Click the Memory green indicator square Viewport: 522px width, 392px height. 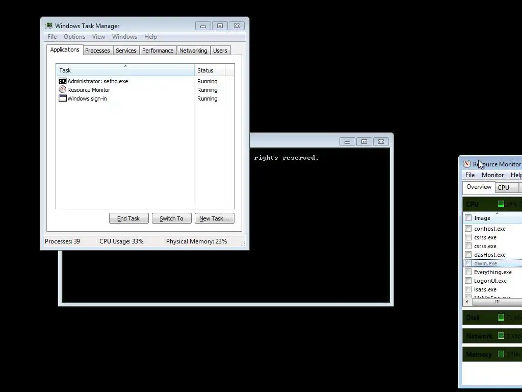click(x=501, y=354)
